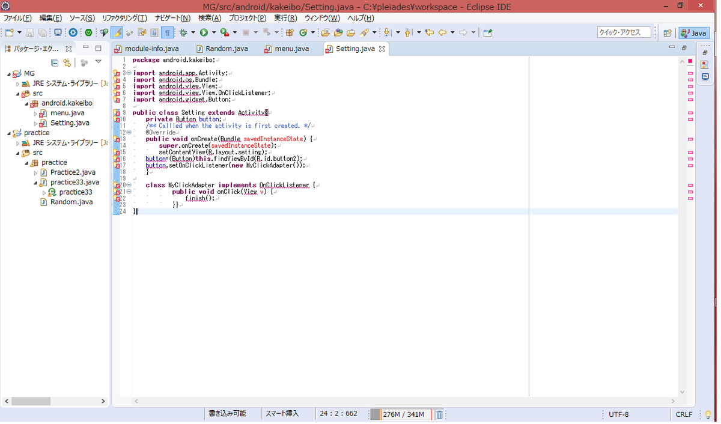Screen dimensions: 721x424
Task: Toggle the highlighter mark occurrences button
Action: click(117, 33)
